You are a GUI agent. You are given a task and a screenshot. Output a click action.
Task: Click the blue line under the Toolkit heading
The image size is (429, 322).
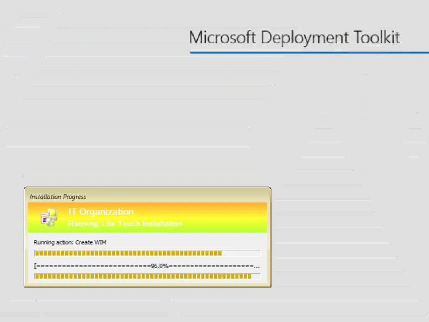(309, 52)
